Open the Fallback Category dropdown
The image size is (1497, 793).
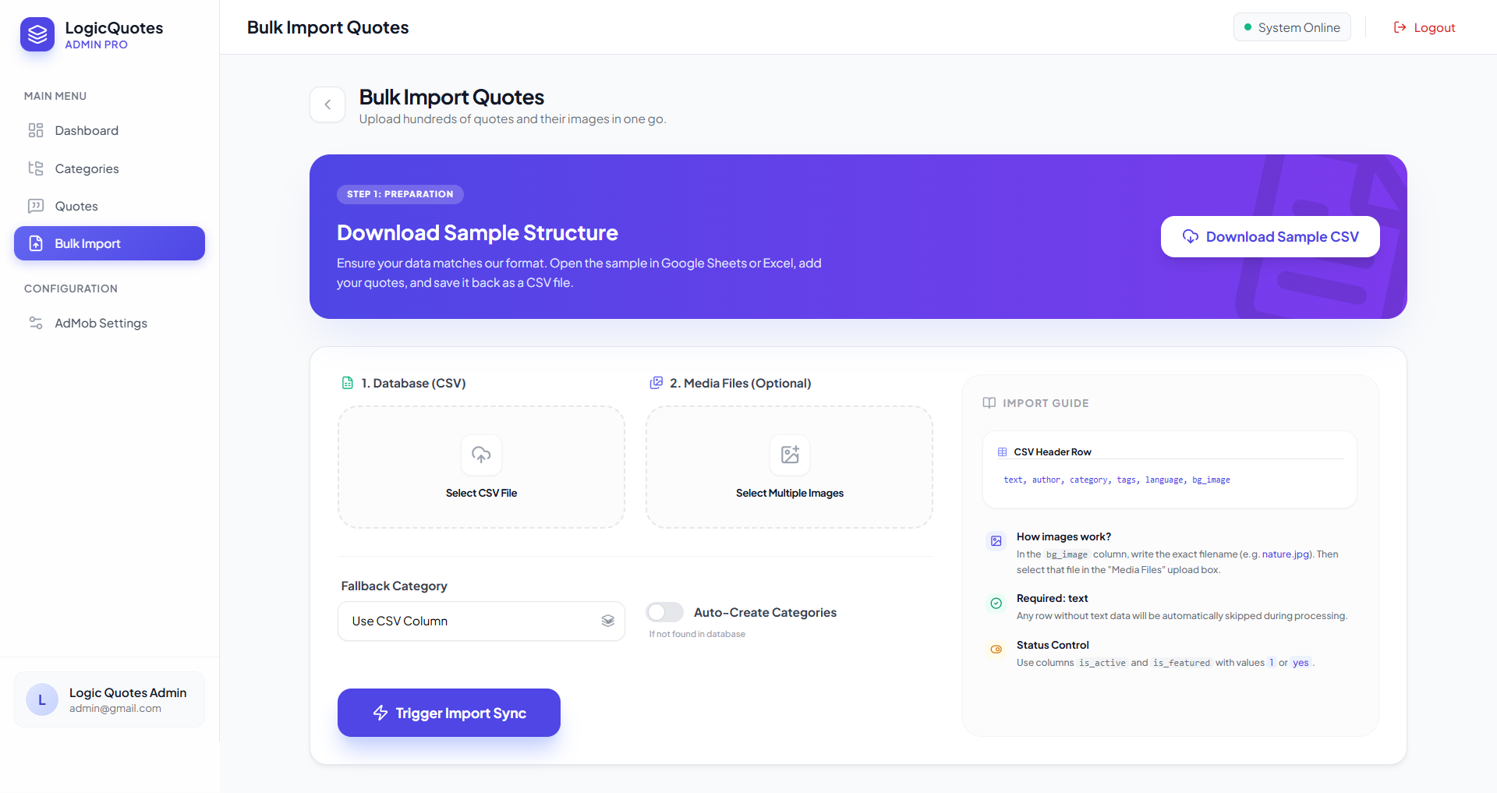pyautogui.click(x=481, y=621)
